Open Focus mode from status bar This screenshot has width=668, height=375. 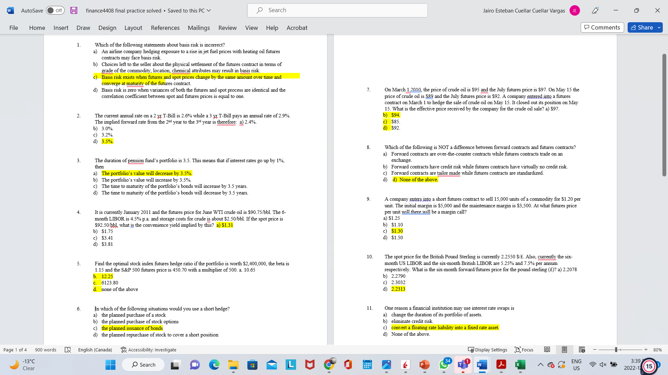click(x=524, y=350)
